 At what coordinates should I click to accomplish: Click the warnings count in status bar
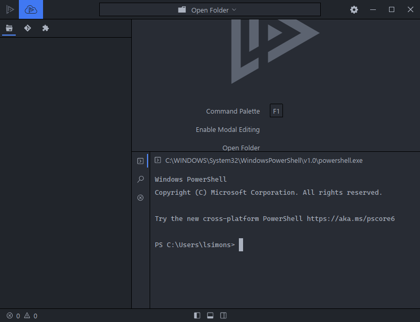coord(30,316)
